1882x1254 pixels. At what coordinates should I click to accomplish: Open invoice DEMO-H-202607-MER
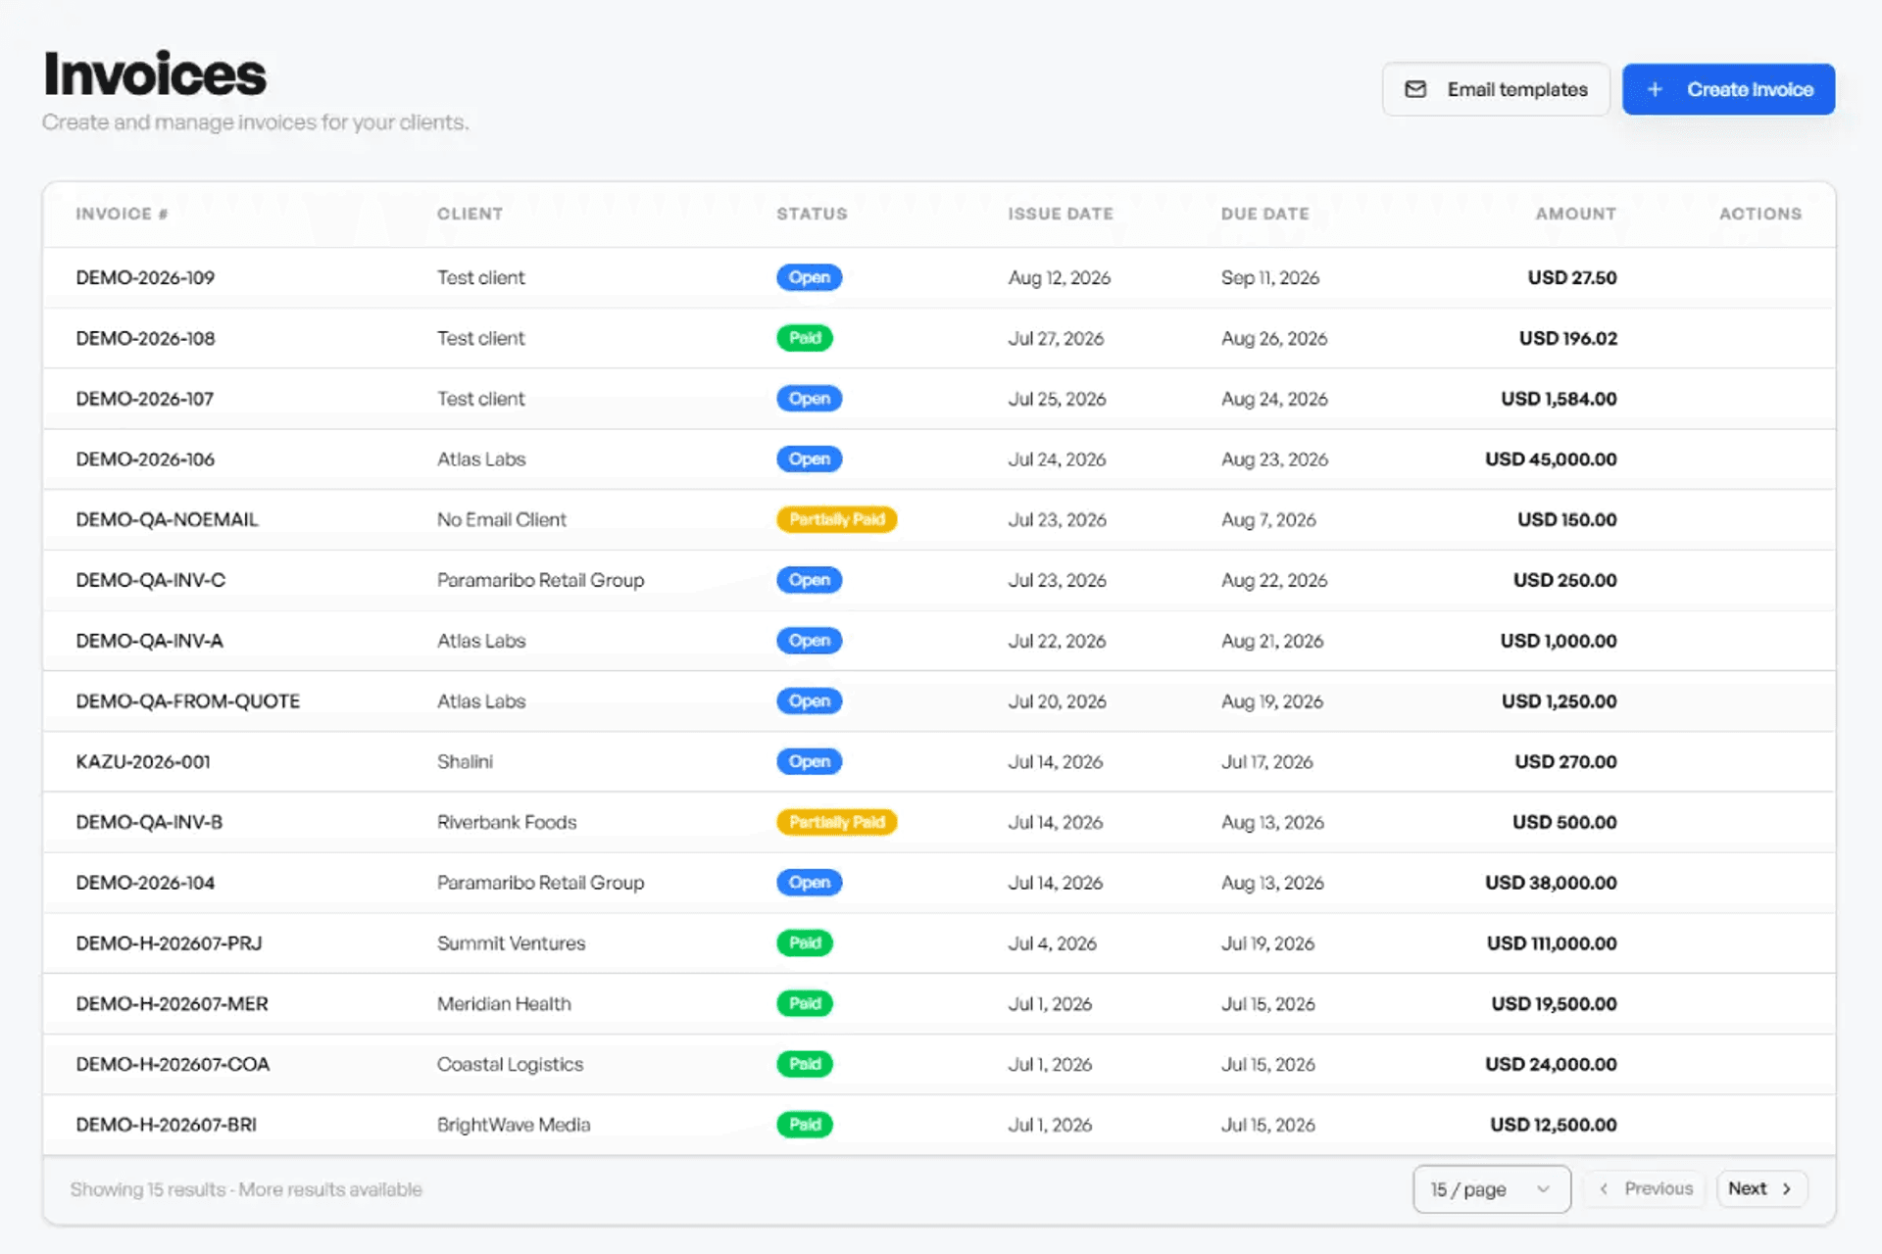(x=172, y=1003)
